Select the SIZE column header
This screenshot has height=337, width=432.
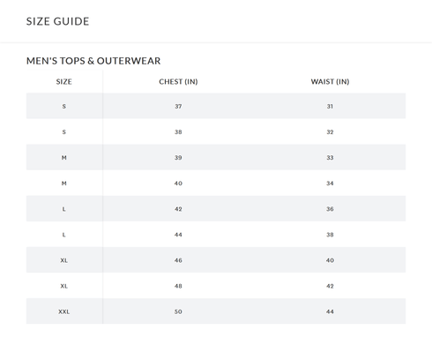64,82
